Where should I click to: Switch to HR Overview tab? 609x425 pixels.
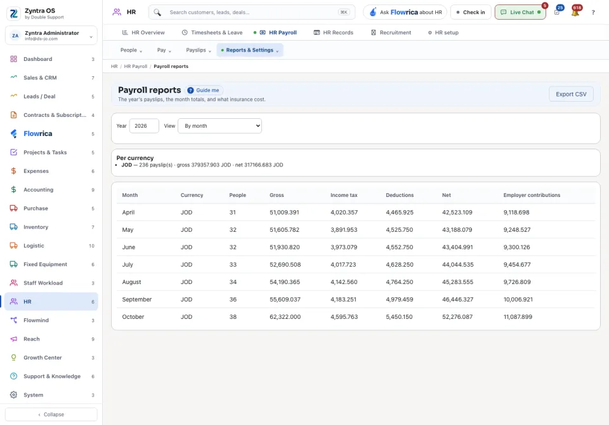click(x=143, y=32)
